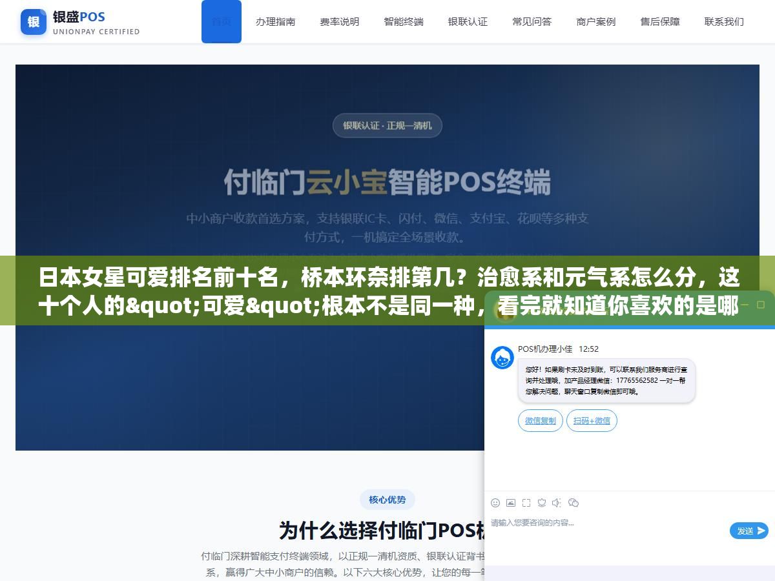Open the 智能终端 nav item
Screen dimensions: 775x581
404,21
